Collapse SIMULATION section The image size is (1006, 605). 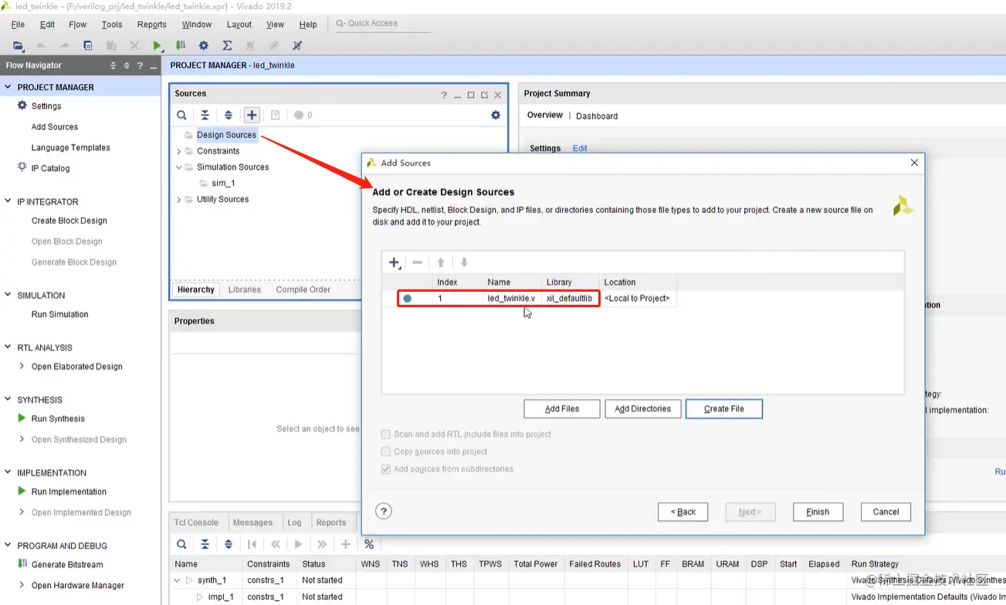8,295
